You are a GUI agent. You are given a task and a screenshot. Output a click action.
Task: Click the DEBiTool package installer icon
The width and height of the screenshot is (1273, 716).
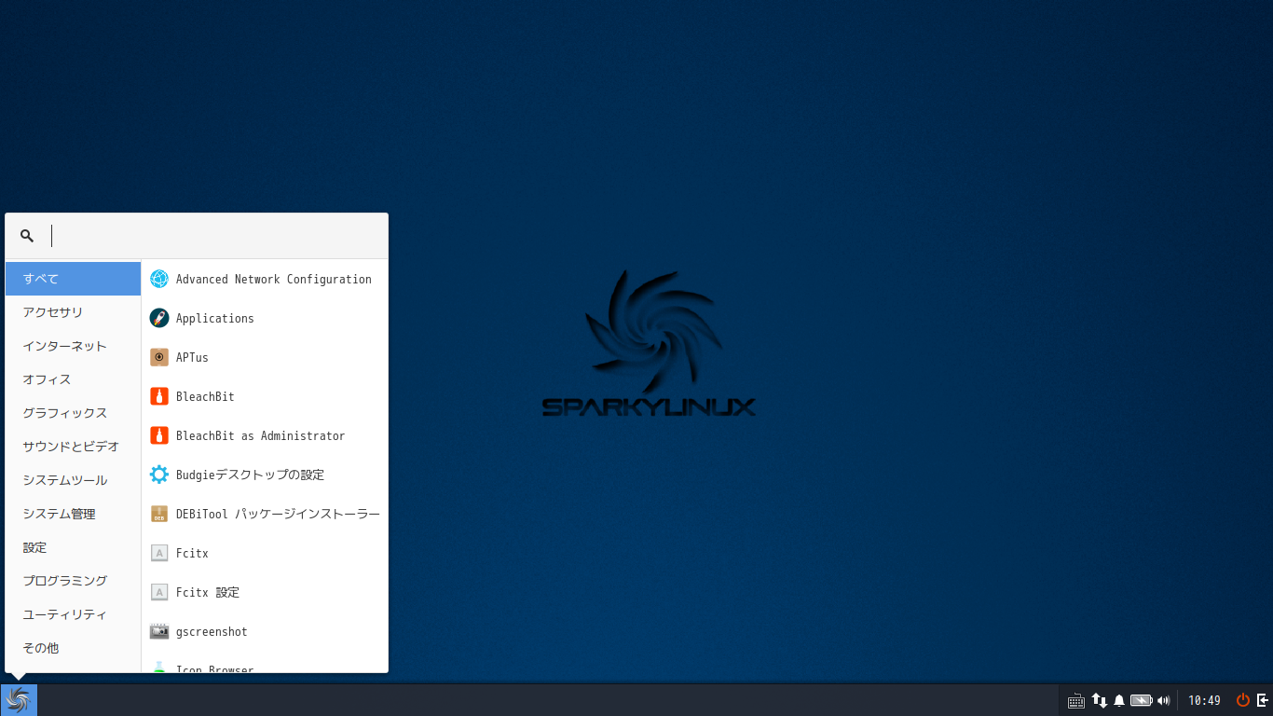[x=159, y=514]
